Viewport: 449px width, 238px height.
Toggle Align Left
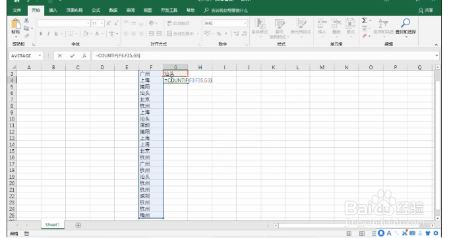coord(126,34)
